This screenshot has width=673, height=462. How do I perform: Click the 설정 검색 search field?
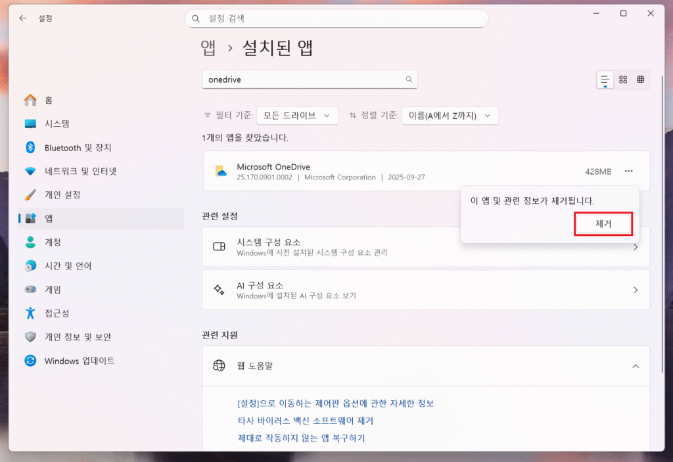336,18
